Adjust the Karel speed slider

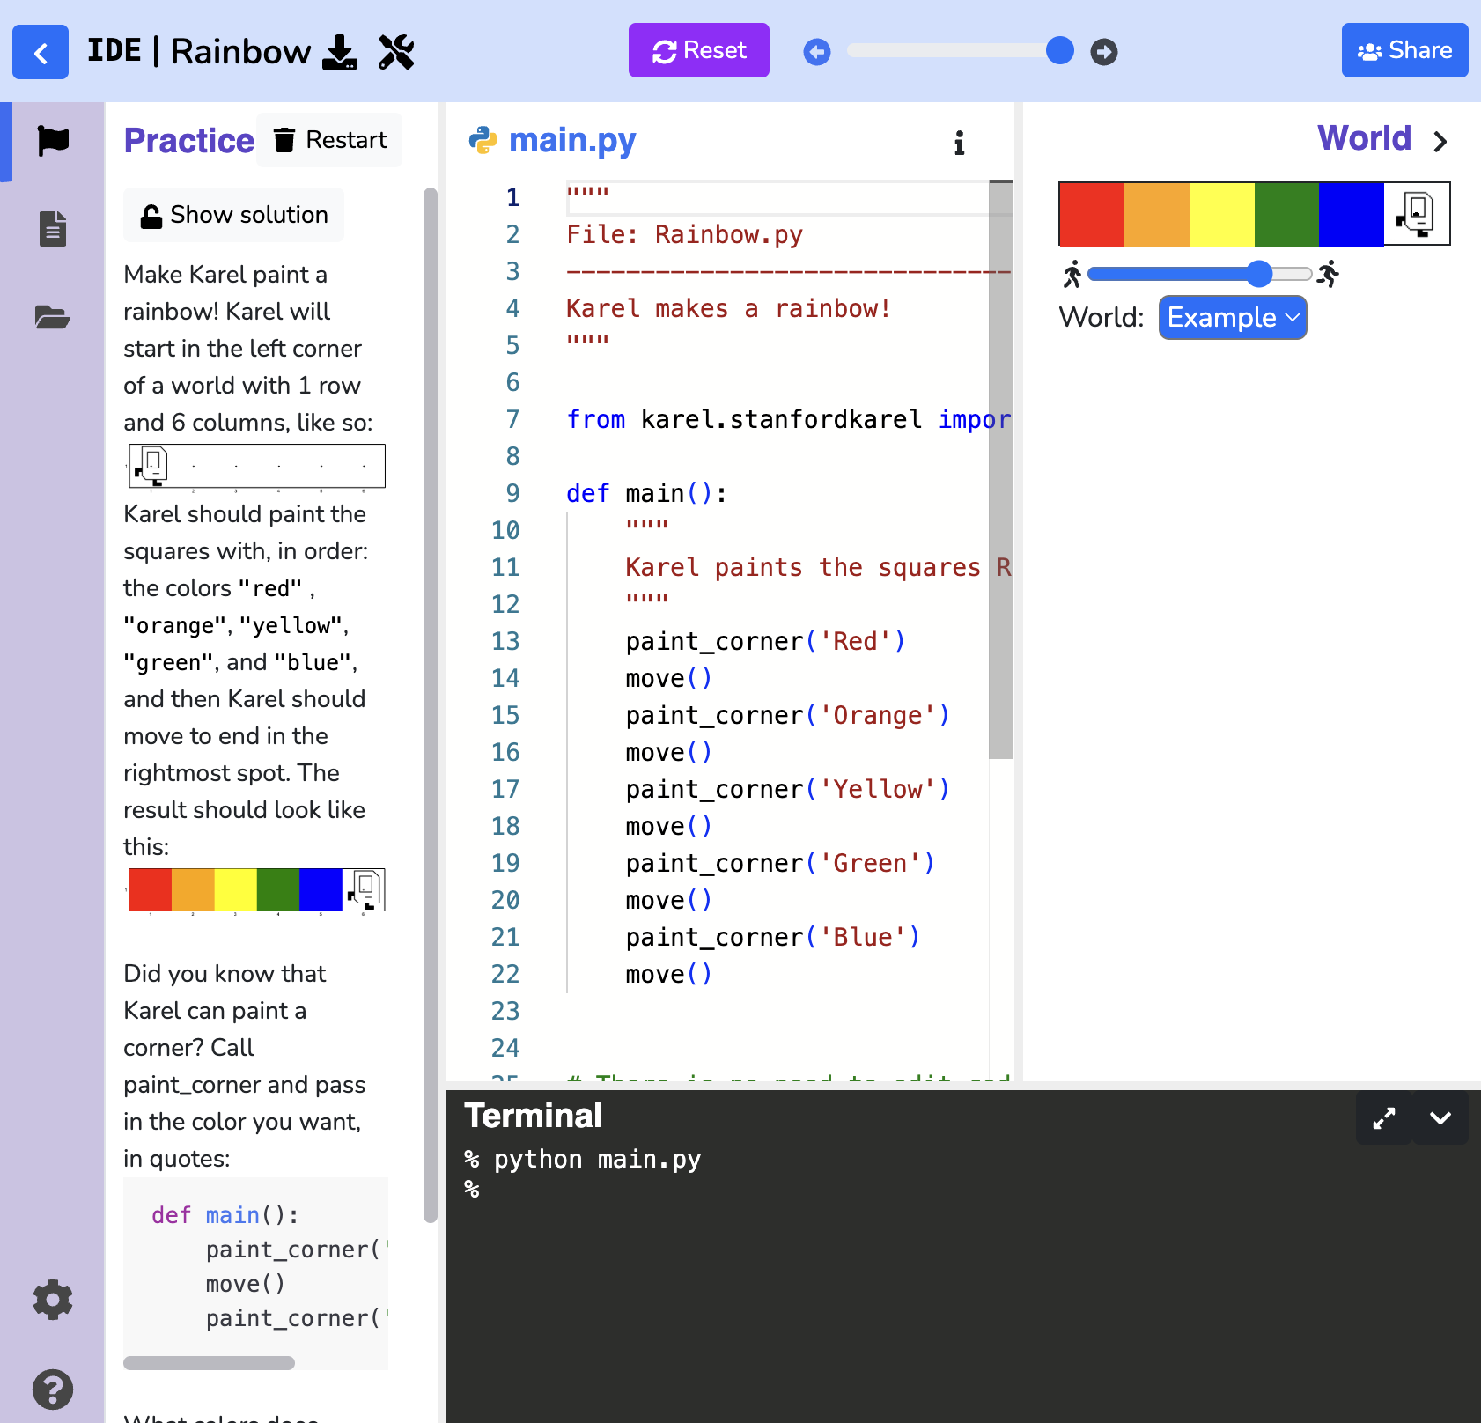tap(1259, 275)
